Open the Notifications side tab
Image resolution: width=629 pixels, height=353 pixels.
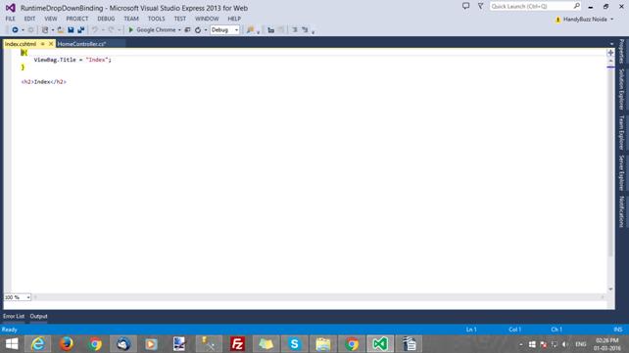click(x=622, y=212)
